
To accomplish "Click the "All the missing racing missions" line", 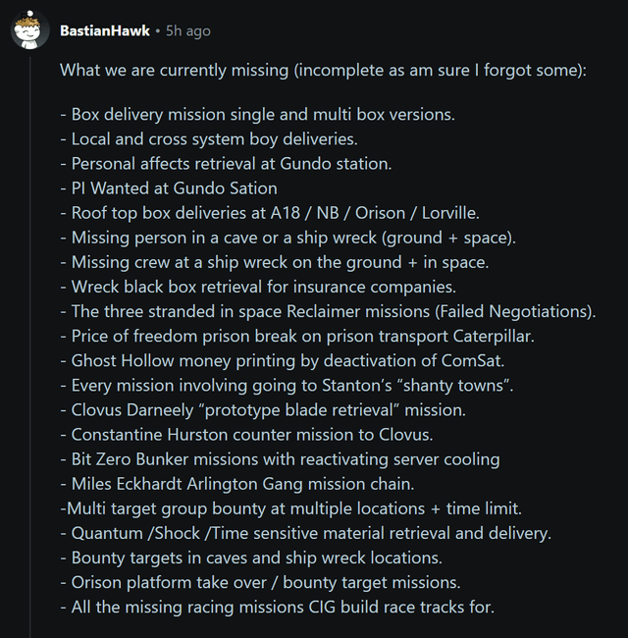I will (x=277, y=607).
